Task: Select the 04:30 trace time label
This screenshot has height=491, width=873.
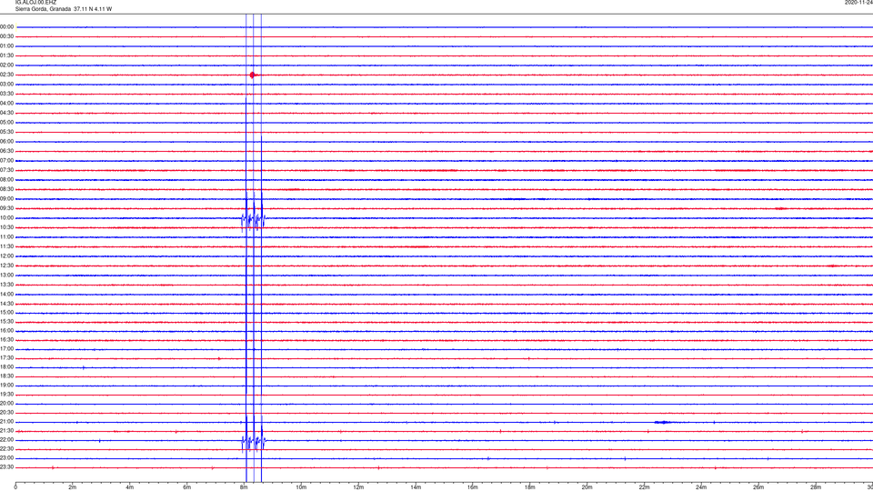Action: click(x=6, y=113)
